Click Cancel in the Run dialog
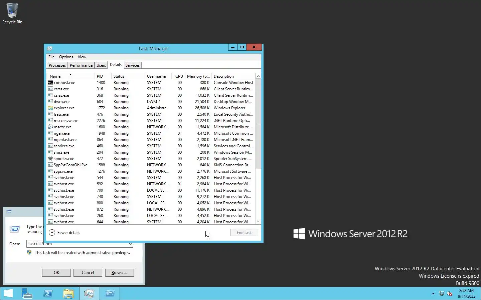Screen dimensions: 481x300 (x=88, y=273)
